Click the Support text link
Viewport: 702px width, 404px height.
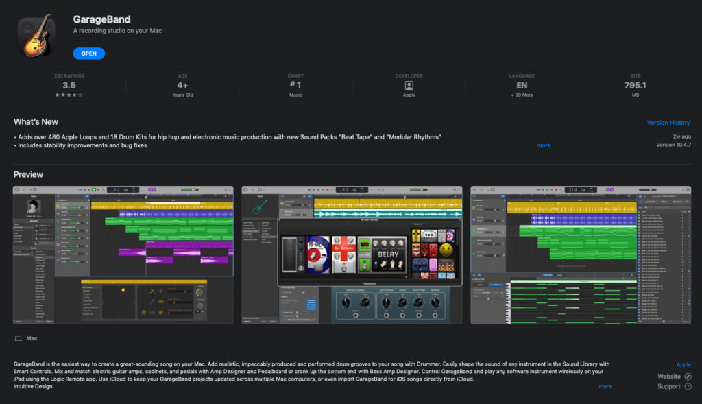pyautogui.click(x=668, y=387)
